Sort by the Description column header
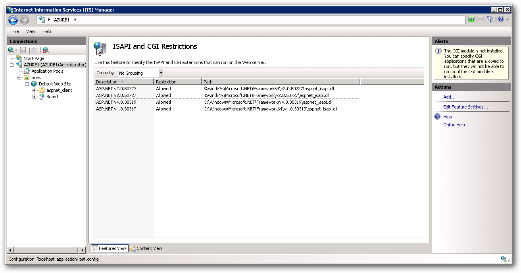The height and width of the screenshot is (273, 521). click(x=124, y=81)
